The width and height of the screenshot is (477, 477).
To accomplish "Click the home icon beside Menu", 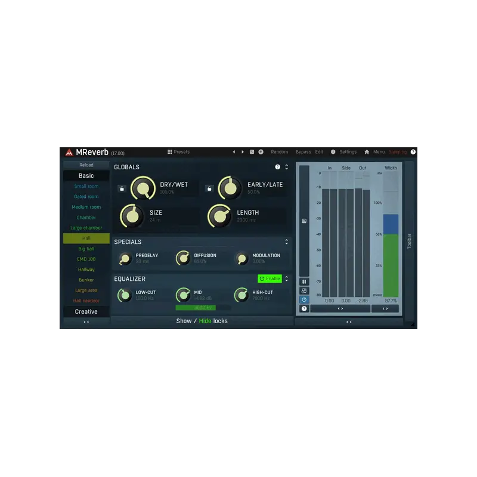I will (x=367, y=152).
